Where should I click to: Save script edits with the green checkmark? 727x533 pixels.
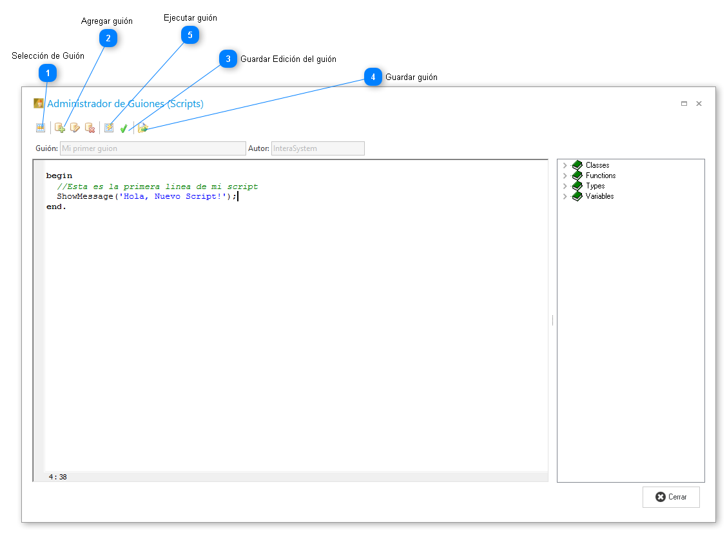pos(124,128)
